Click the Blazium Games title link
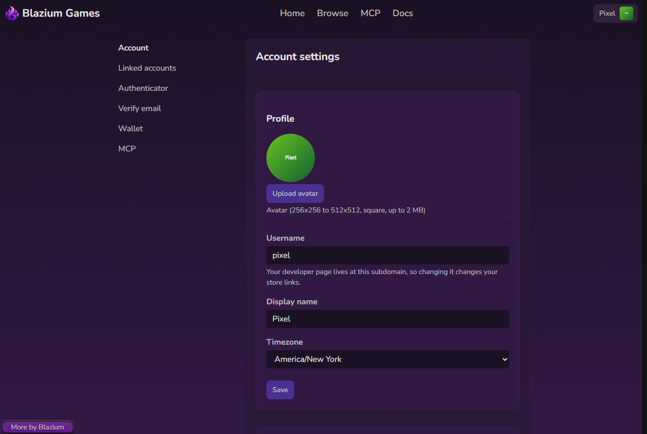 (x=61, y=13)
